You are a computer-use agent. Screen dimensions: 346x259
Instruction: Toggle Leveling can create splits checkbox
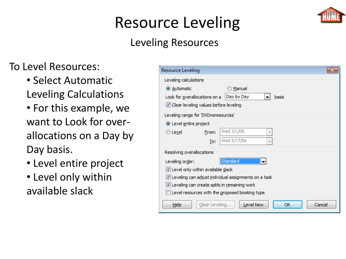pos(168,185)
